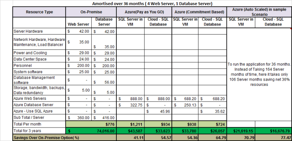
Task: Click the 360.00 Web Server subtotal cell
Action: (78, 117)
